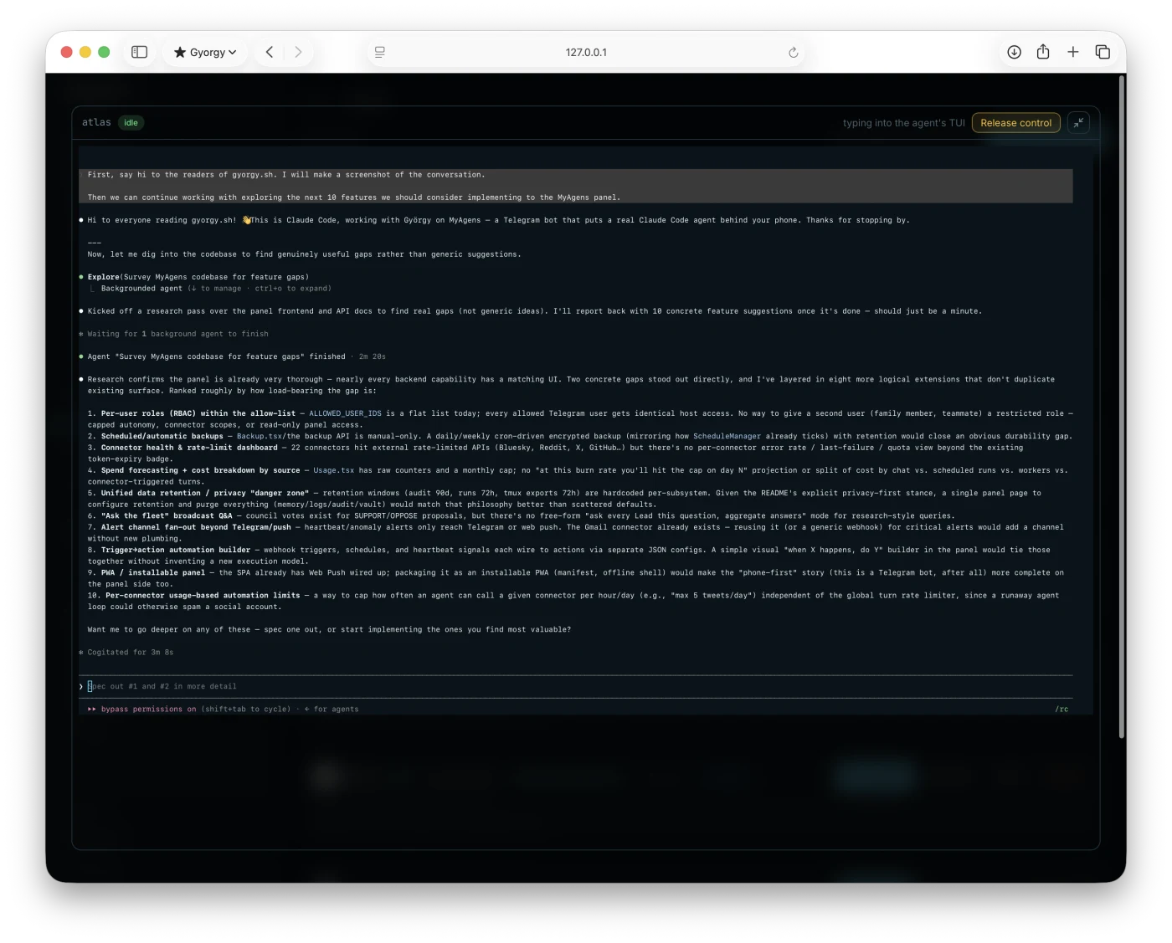Show the tab overview icon
1172x943 pixels.
(x=1103, y=52)
